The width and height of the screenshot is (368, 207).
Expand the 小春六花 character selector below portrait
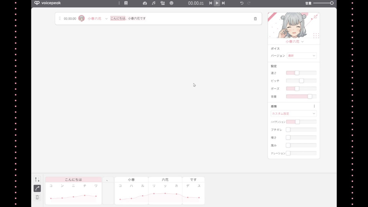pos(294,41)
